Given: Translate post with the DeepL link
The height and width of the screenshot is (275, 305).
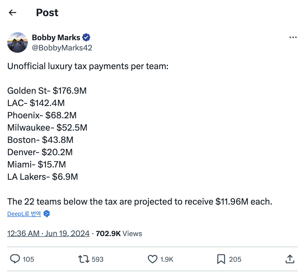Looking at the screenshot, I should pyautogui.click(x=24, y=214).
